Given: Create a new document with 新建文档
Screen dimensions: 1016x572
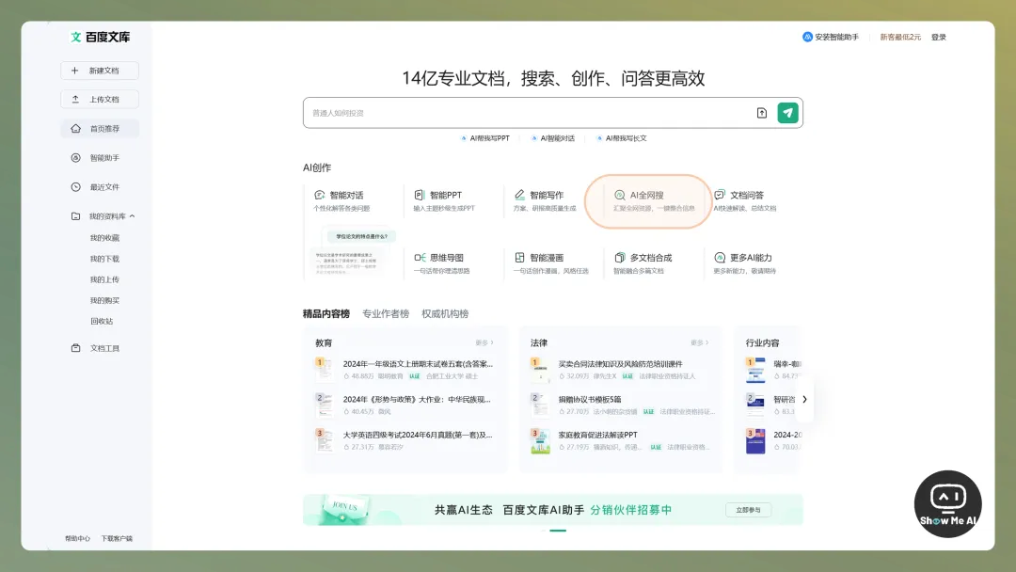Looking at the screenshot, I should point(100,71).
